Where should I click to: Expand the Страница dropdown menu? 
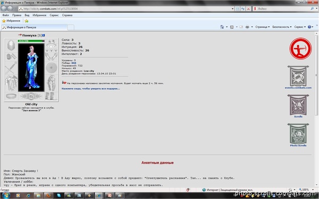click(x=263, y=27)
